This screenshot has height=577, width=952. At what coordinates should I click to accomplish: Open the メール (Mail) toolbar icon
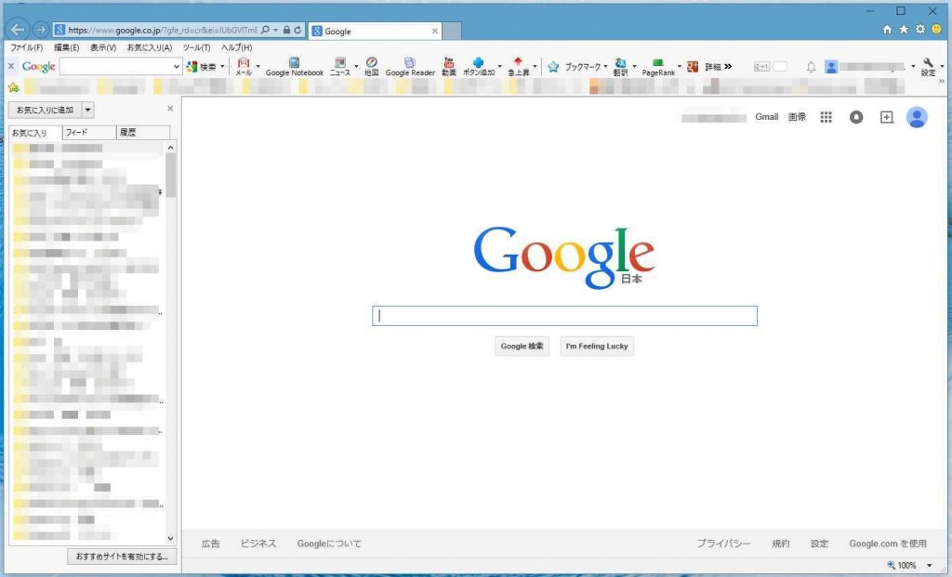click(244, 66)
